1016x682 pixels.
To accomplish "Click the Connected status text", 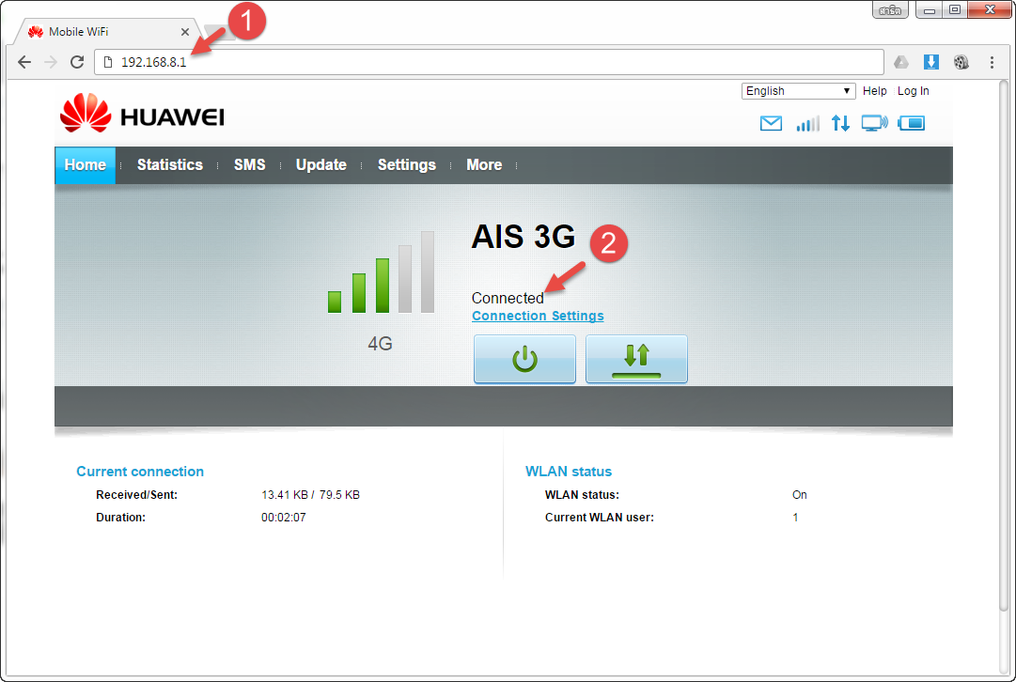I will coord(508,298).
